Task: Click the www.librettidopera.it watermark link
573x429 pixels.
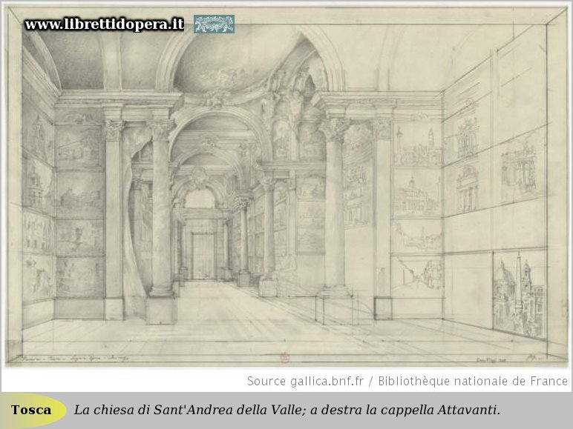Action: 104,24
